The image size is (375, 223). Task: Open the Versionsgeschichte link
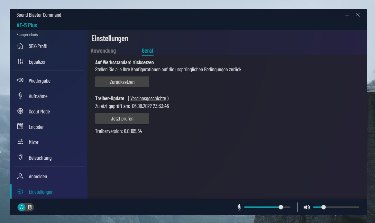148,98
